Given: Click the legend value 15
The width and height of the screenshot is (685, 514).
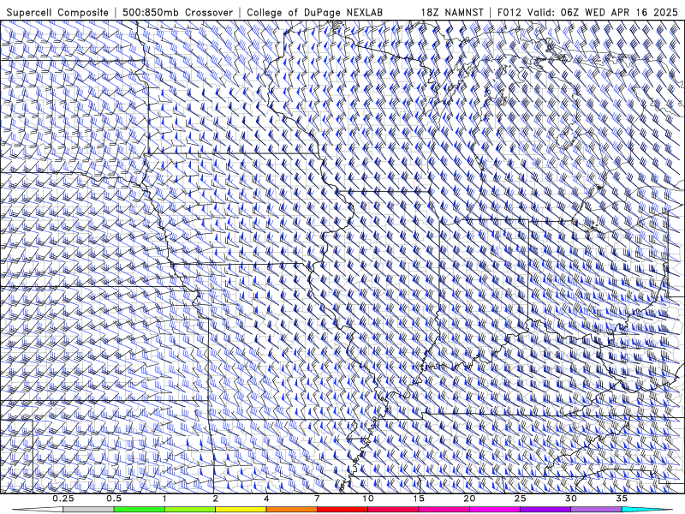Looking at the screenshot, I should coord(419,499).
